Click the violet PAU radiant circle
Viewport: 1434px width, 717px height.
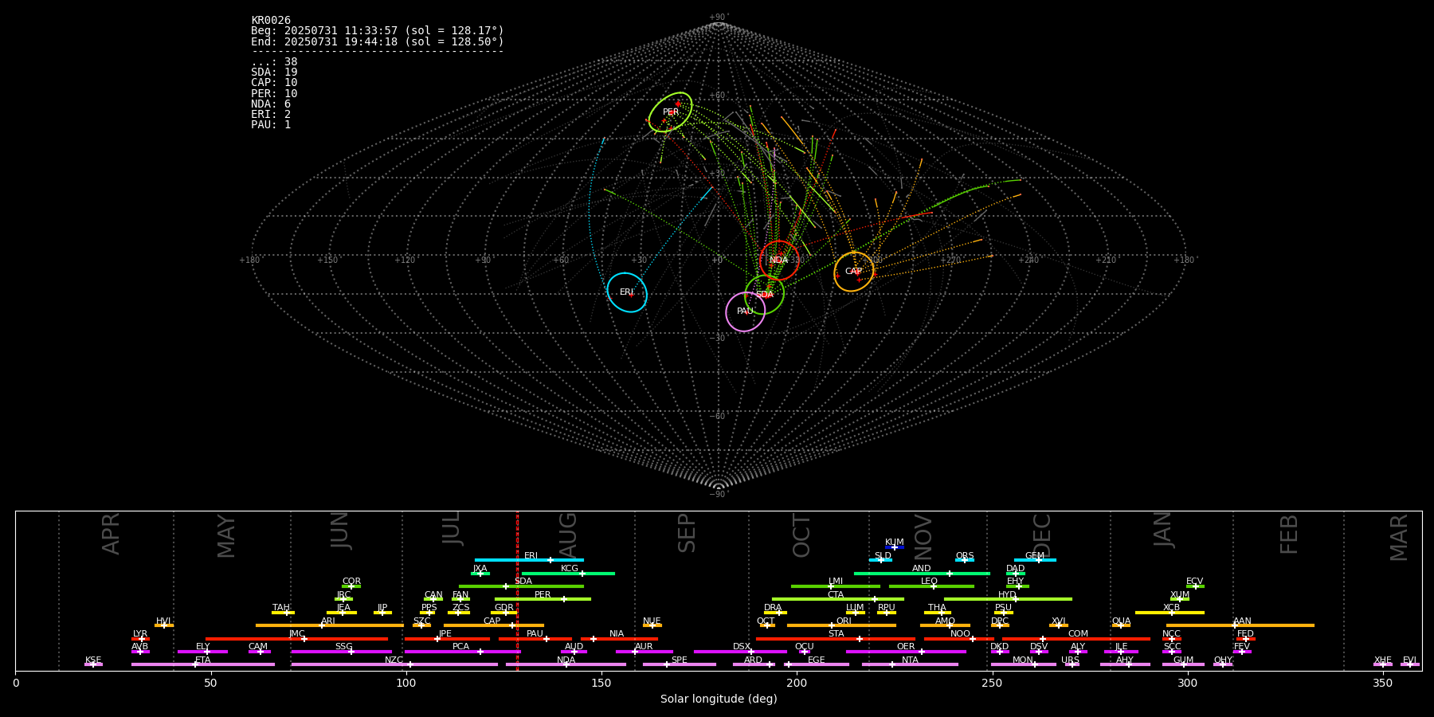(746, 311)
